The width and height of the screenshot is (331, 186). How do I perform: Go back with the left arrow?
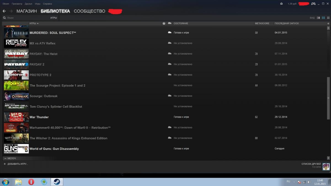[x=4, y=11]
